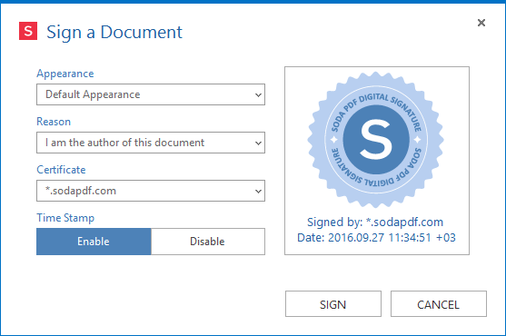This screenshot has height=336, width=506.
Task: Click the Appearance label
Action: pyautogui.click(x=65, y=74)
